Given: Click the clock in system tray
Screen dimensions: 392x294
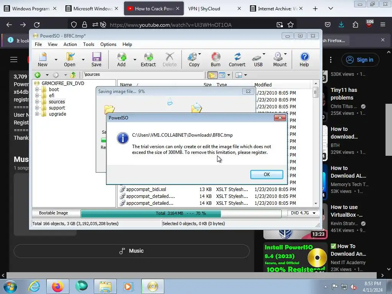Looking at the screenshot, I should point(372,286).
